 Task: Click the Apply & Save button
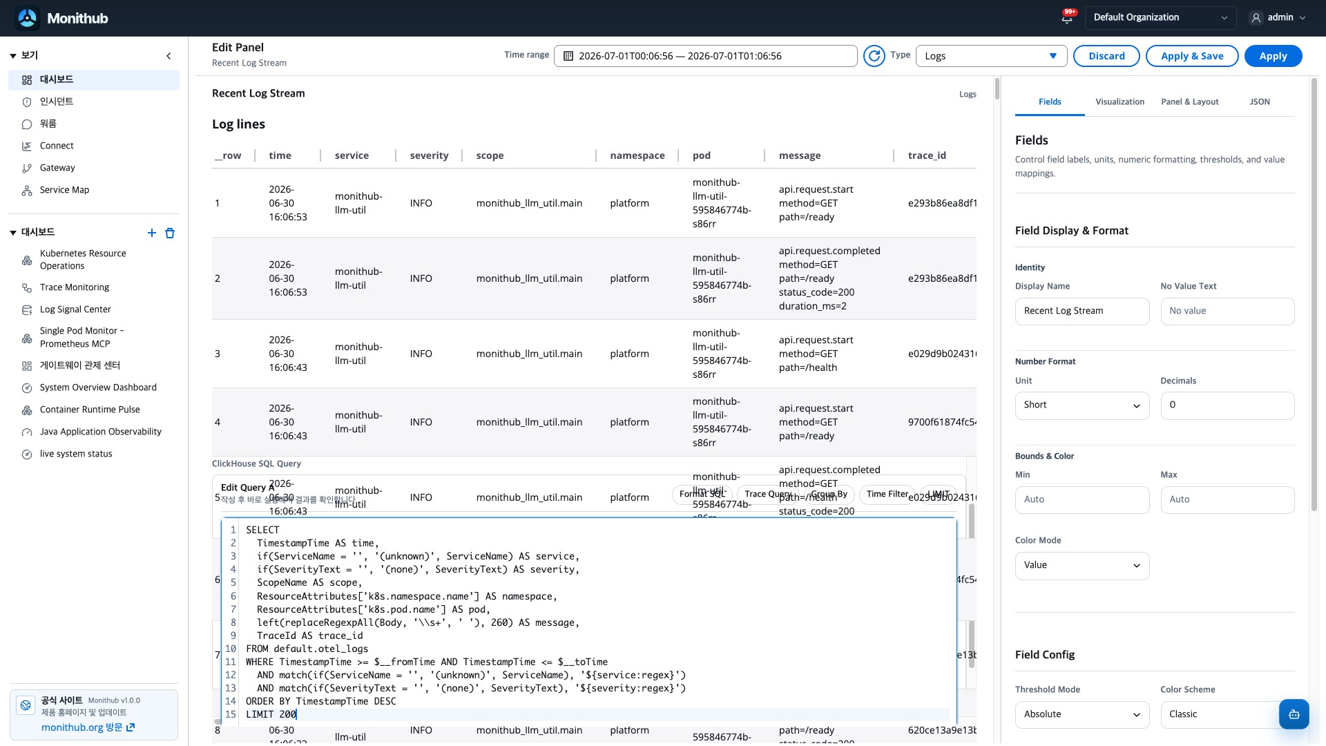1192,56
